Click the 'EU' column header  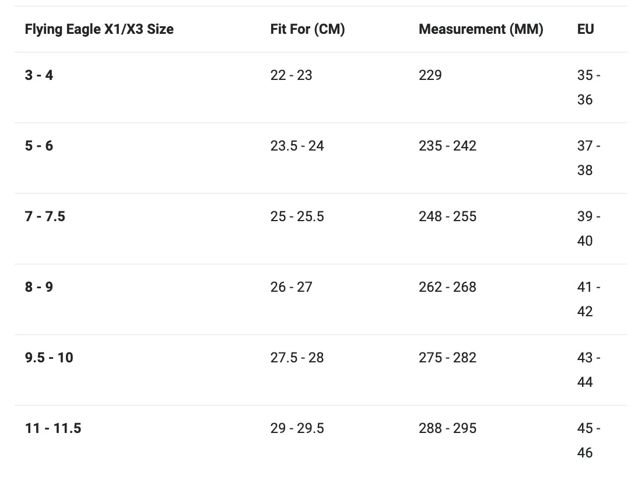coord(586,29)
